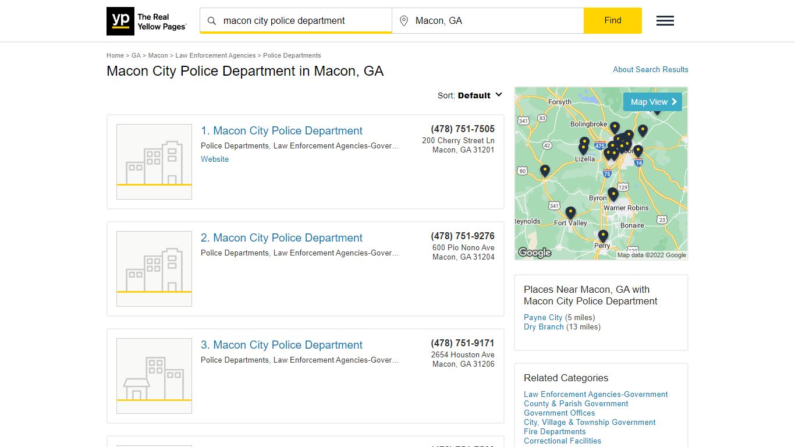This screenshot has width=795, height=447.
Task: Open the hamburger menu
Action: point(665,21)
